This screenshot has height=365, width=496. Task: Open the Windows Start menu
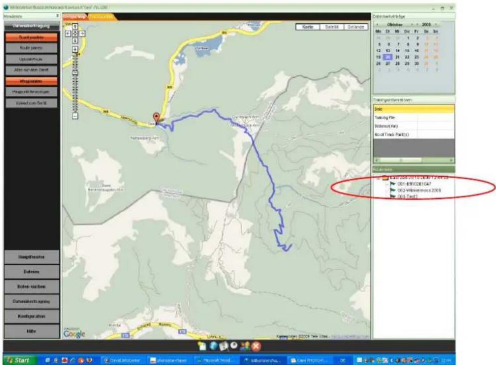[x=19, y=360]
